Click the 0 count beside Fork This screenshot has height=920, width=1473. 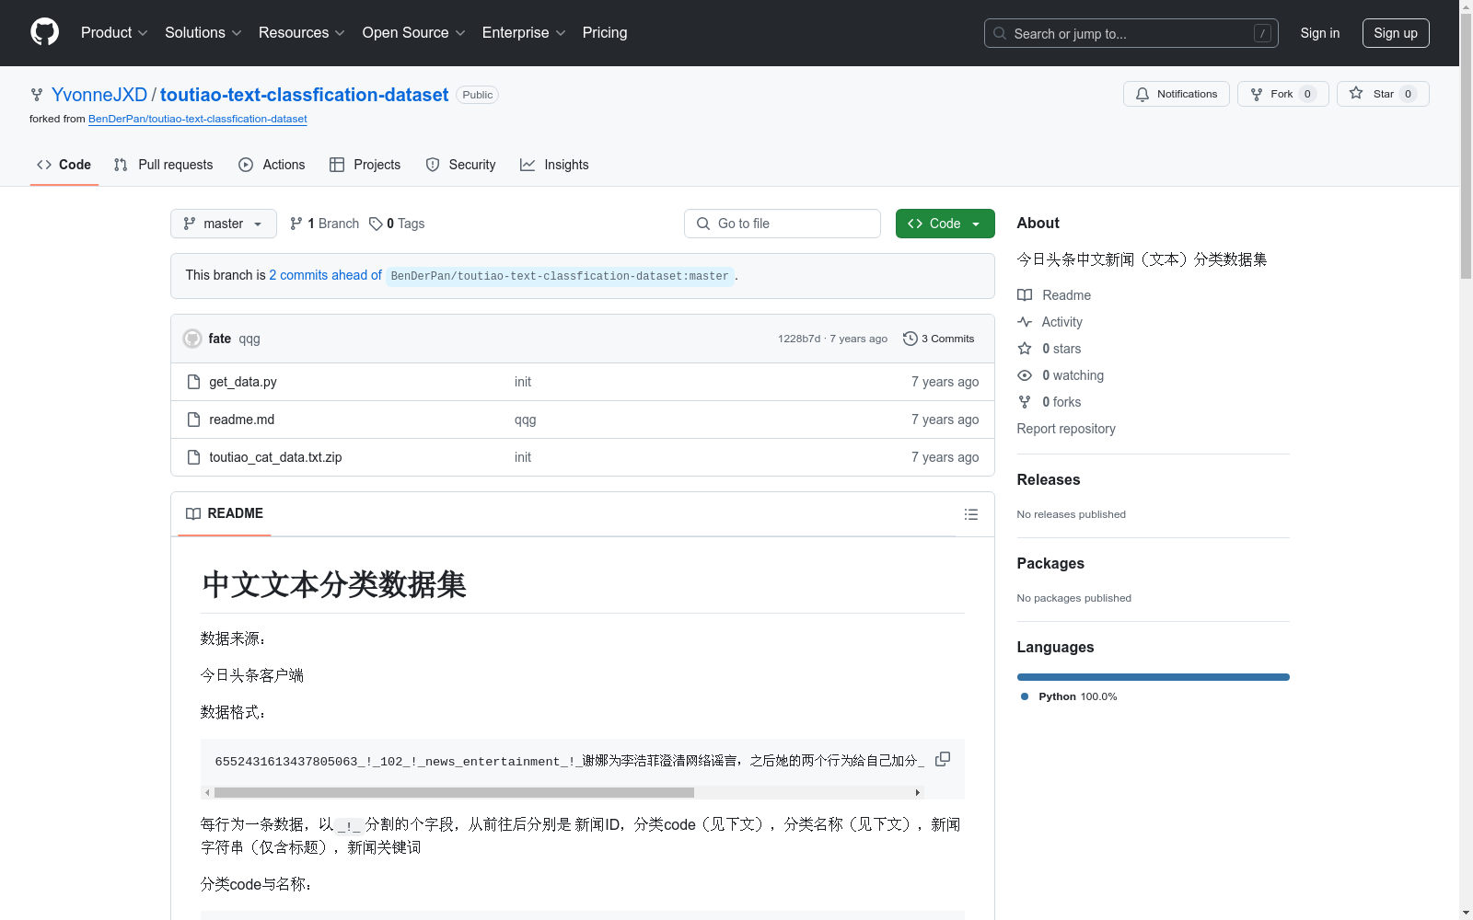(1307, 94)
